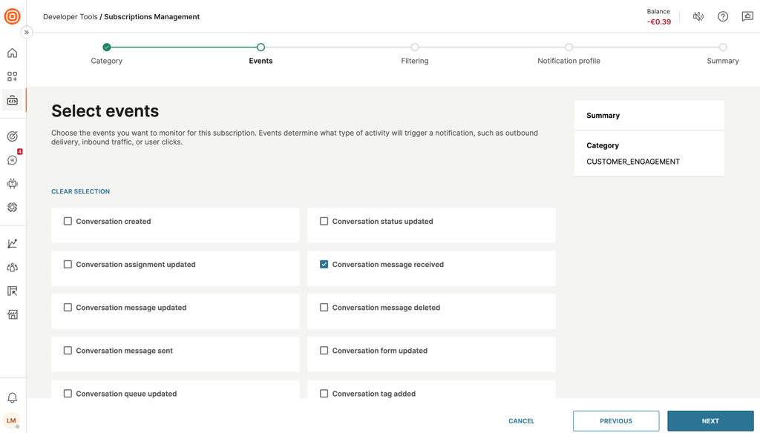Screen dimensions: 760x433
Task: Open the Apps grid-plus sidebar icon
Action: pyautogui.click(x=12, y=76)
